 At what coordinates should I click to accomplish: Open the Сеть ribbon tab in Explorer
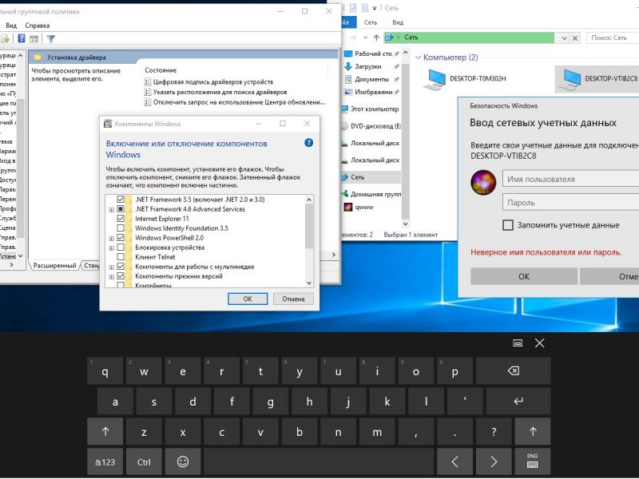coord(371,22)
